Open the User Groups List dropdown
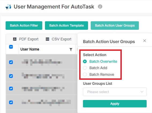 pyautogui.click(x=115, y=92)
